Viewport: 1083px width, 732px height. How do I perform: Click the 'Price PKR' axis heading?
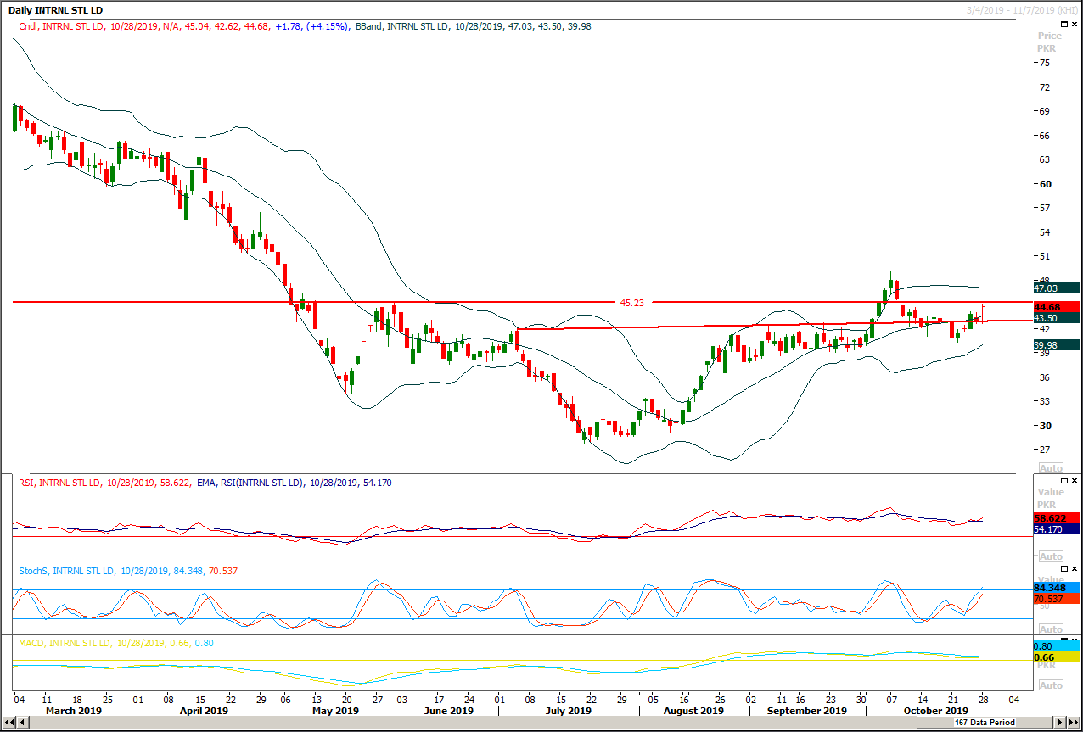pyautogui.click(x=1050, y=42)
